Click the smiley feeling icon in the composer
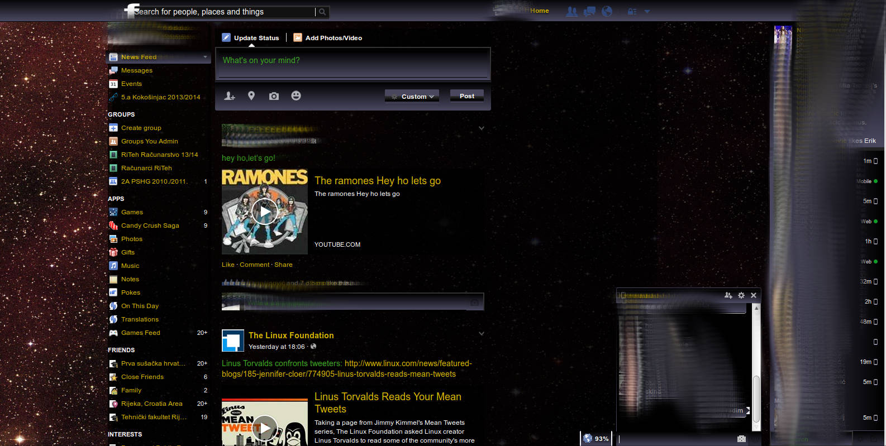 [296, 96]
